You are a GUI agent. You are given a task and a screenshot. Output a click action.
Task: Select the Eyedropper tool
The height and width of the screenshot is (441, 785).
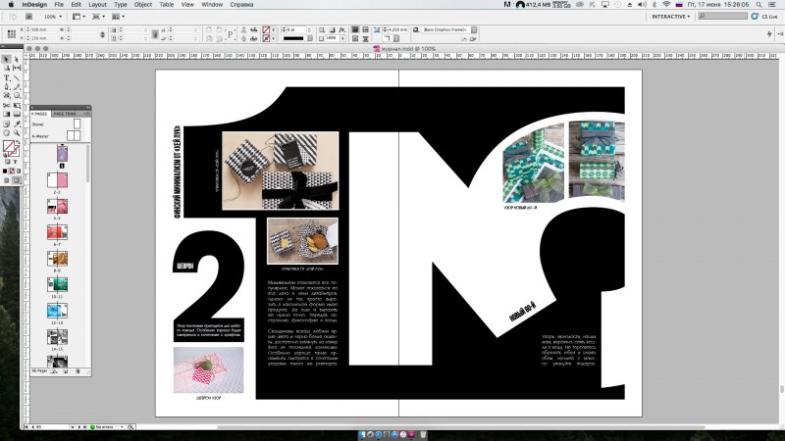tap(16, 123)
